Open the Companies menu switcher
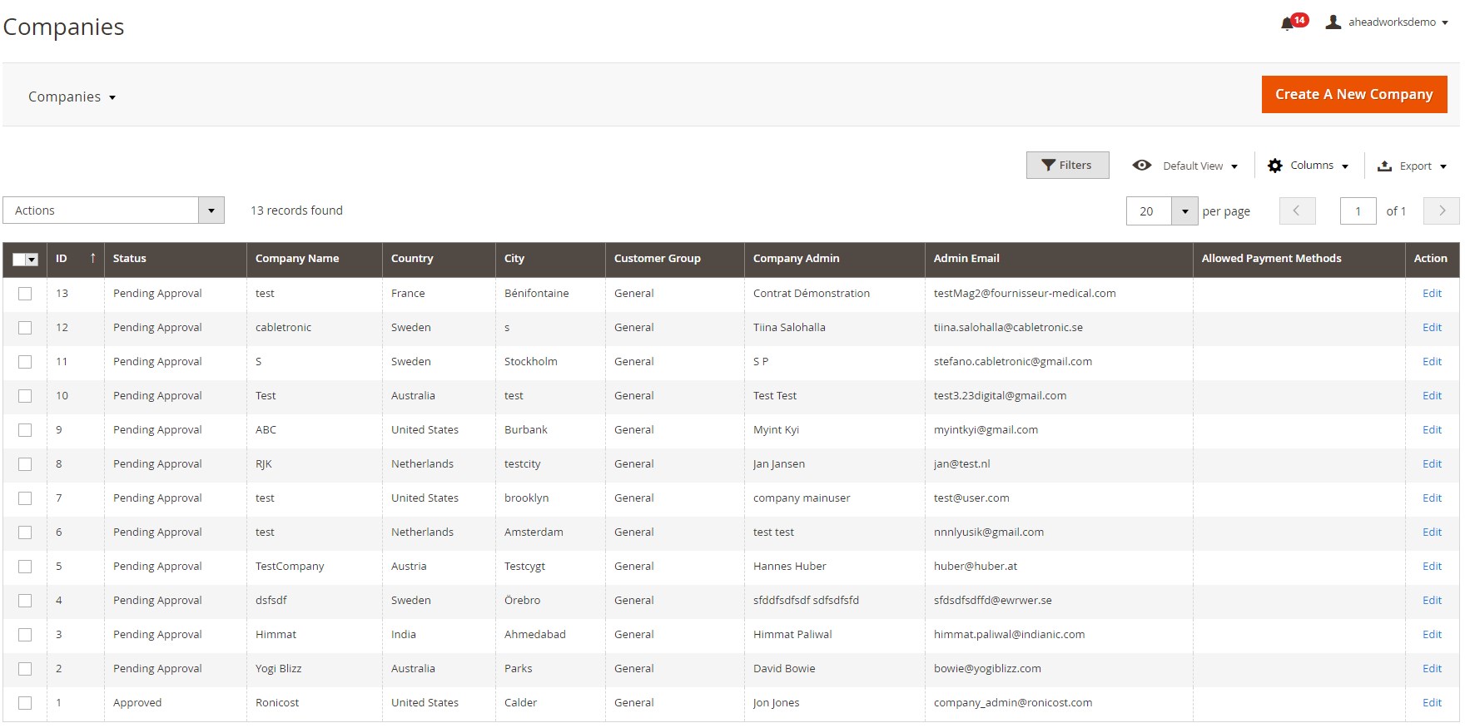This screenshot has height=728, width=1465. point(72,97)
